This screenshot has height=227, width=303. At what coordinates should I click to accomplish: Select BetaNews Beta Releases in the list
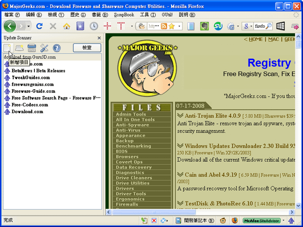point(38,71)
